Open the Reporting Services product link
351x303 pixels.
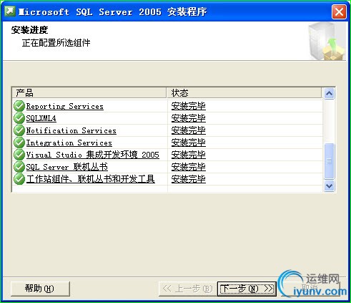point(65,106)
